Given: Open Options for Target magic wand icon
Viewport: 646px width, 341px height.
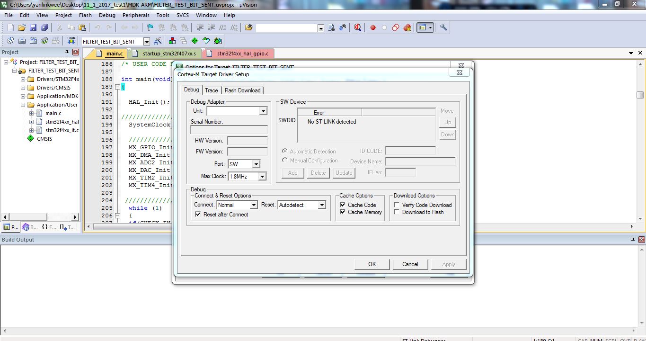Looking at the screenshot, I should pos(158,41).
